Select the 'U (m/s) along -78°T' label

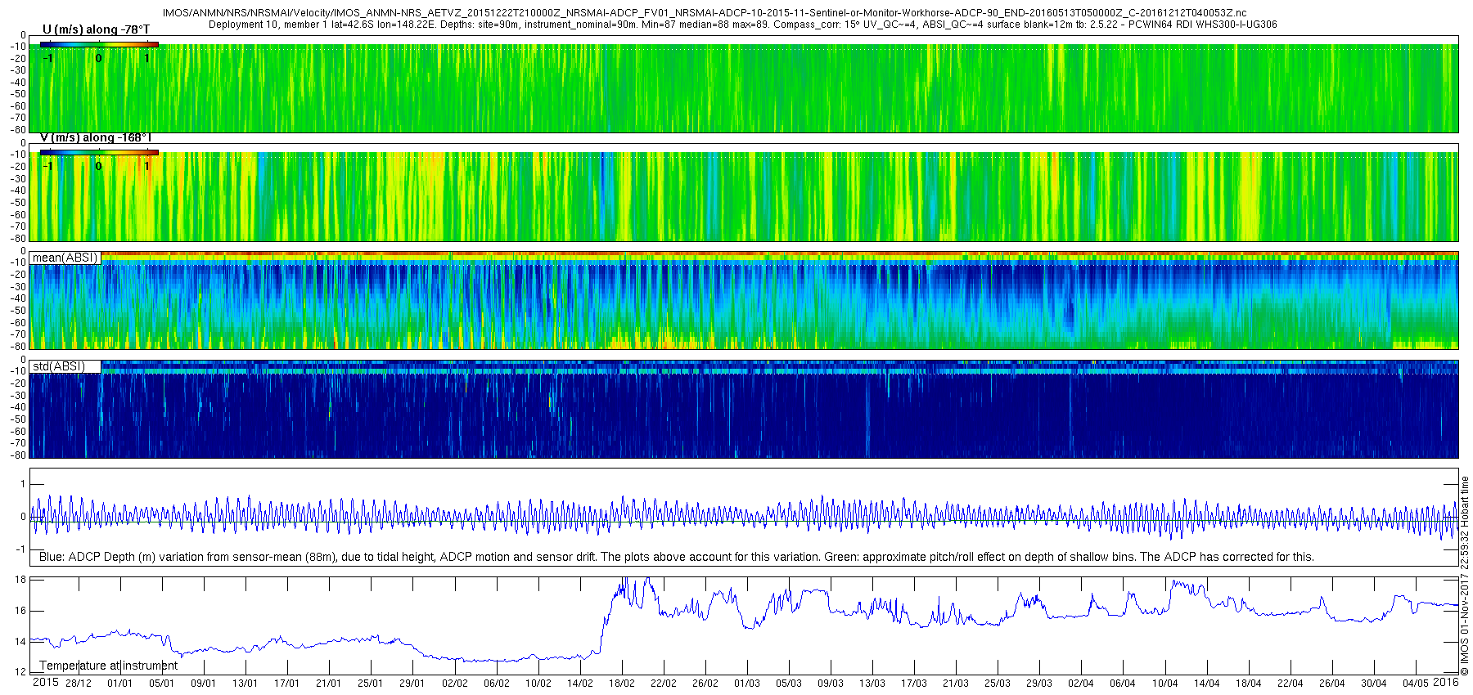(96, 29)
